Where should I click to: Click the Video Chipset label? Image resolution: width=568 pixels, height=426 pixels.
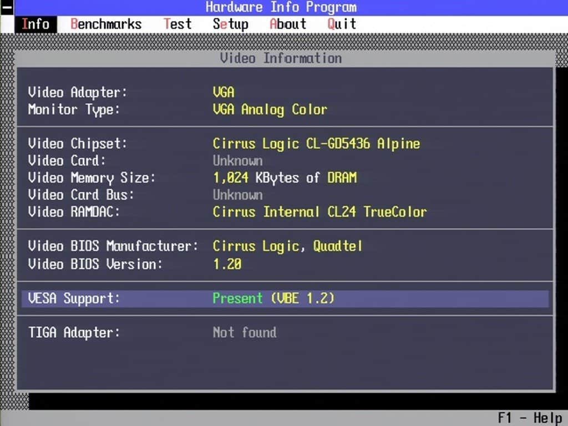tap(78, 144)
